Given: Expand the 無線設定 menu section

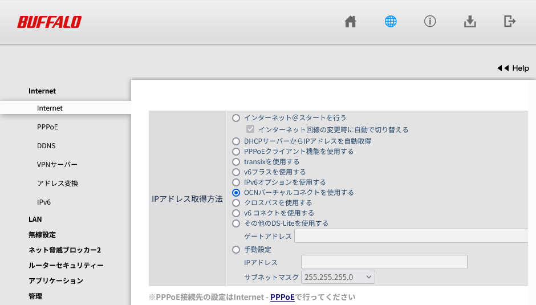Looking at the screenshot, I should click(x=42, y=234).
